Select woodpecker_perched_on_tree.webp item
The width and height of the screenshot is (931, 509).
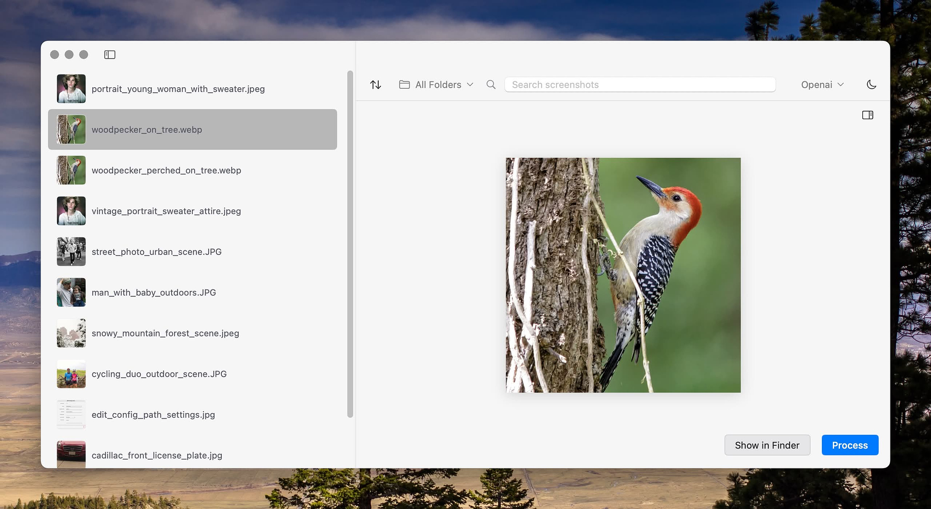coord(166,170)
